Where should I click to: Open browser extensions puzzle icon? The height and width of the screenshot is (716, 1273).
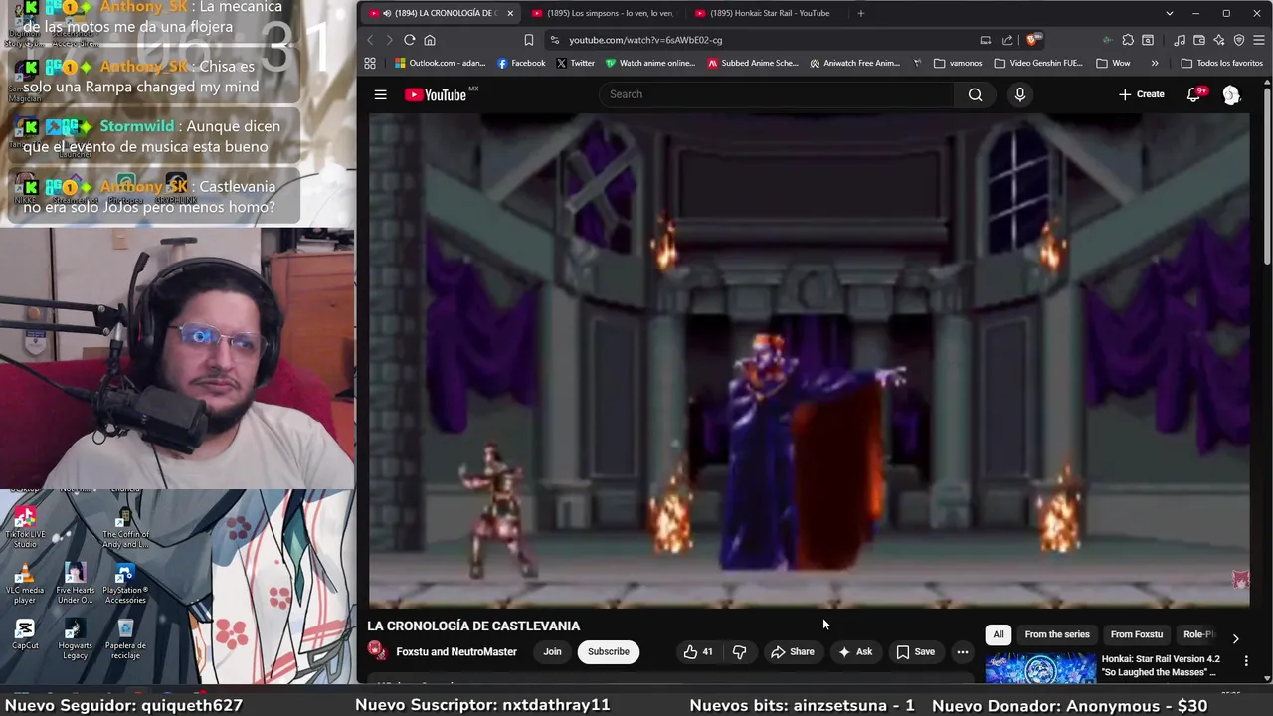point(1127,40)
